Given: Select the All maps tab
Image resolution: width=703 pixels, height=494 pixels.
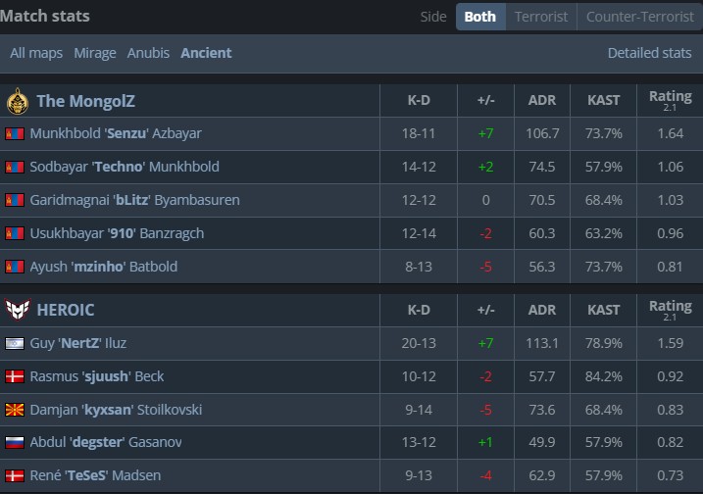Looking at the screenshot, I should (36, 53).
